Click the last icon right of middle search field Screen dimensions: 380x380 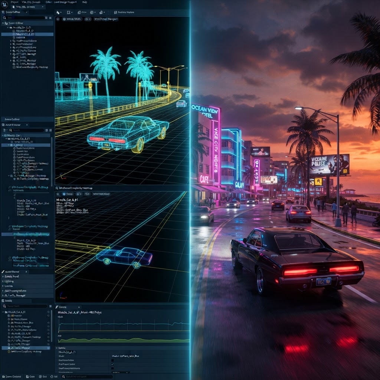50,130
